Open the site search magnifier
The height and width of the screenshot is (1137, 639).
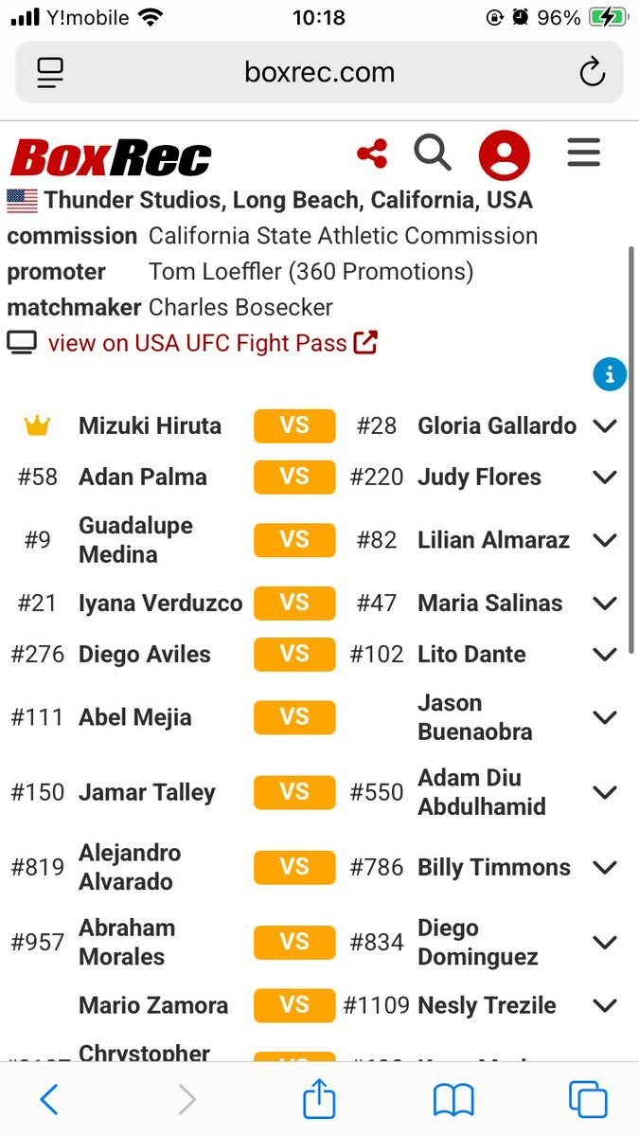point(433,153)
